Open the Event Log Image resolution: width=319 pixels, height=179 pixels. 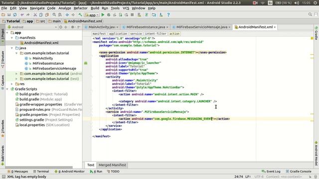pos(271,172)
